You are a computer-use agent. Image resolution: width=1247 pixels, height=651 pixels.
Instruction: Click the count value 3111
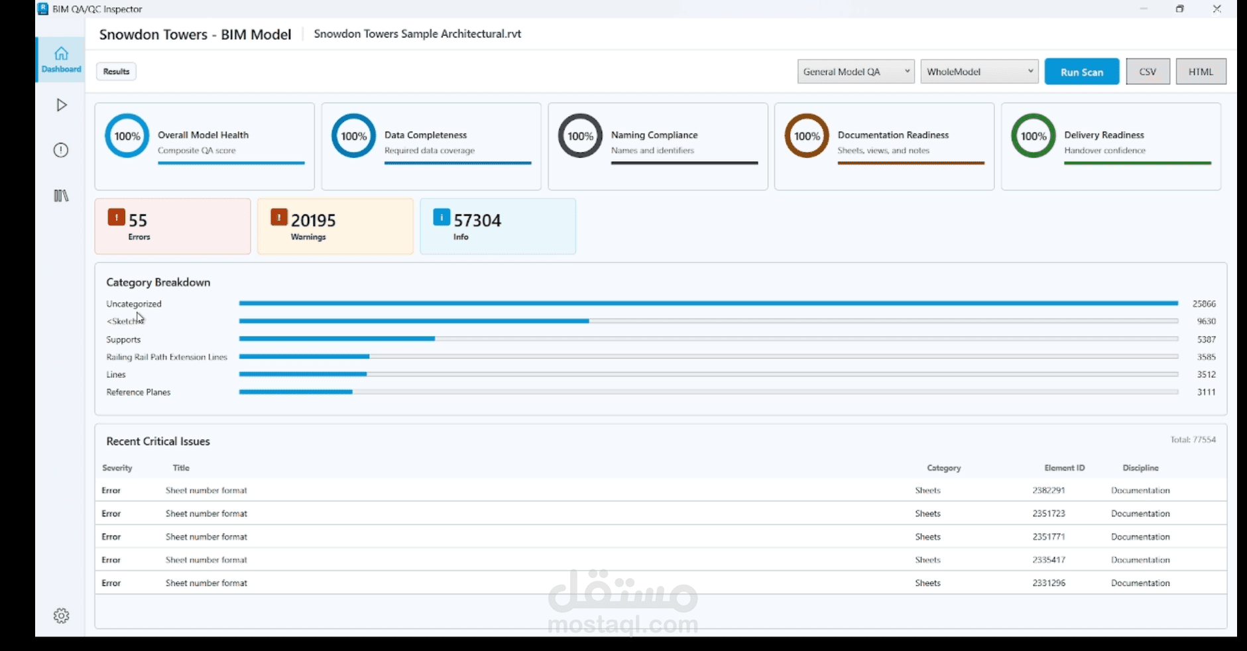[1207, 392]
